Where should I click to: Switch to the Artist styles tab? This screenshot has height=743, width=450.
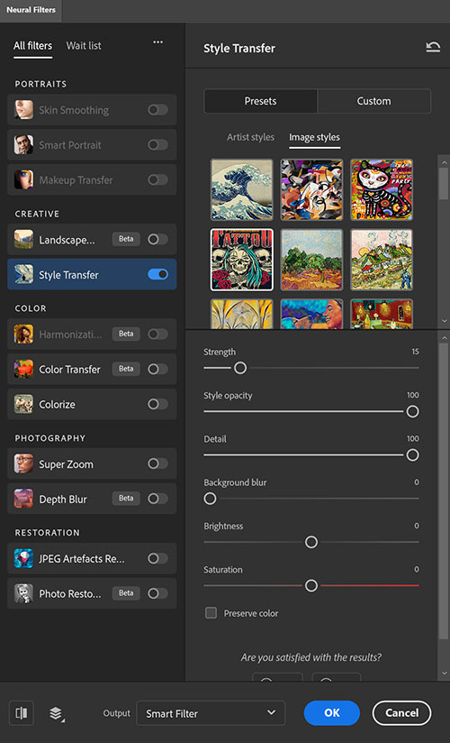(x=250, y=137)
